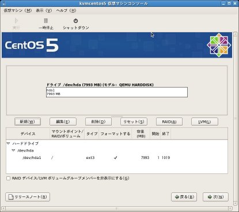
Task: Click the 新規(W) button
Action: [28, 122]
